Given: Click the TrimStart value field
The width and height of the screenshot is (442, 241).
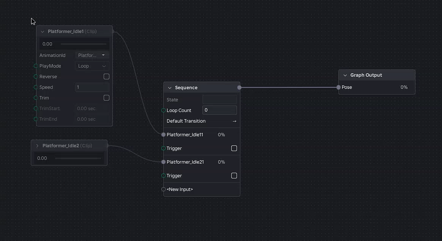Looking at the screenshot, I should (x=92, y=108).
